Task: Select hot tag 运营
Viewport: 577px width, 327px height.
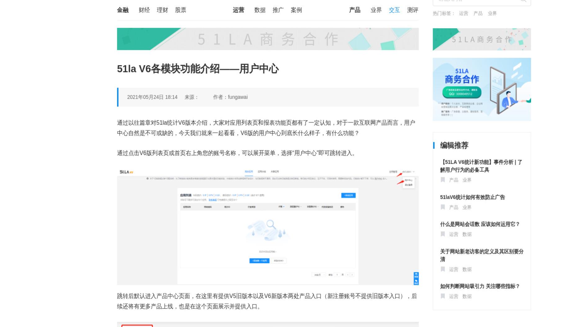Action: tap(463, 13)
